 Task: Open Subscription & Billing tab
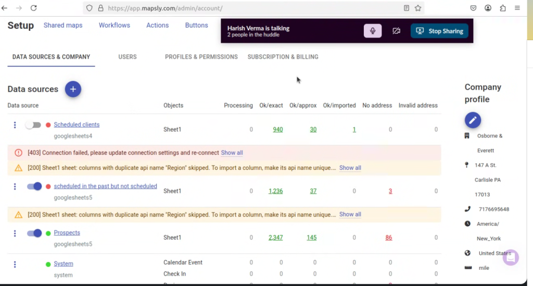[283, 57]
